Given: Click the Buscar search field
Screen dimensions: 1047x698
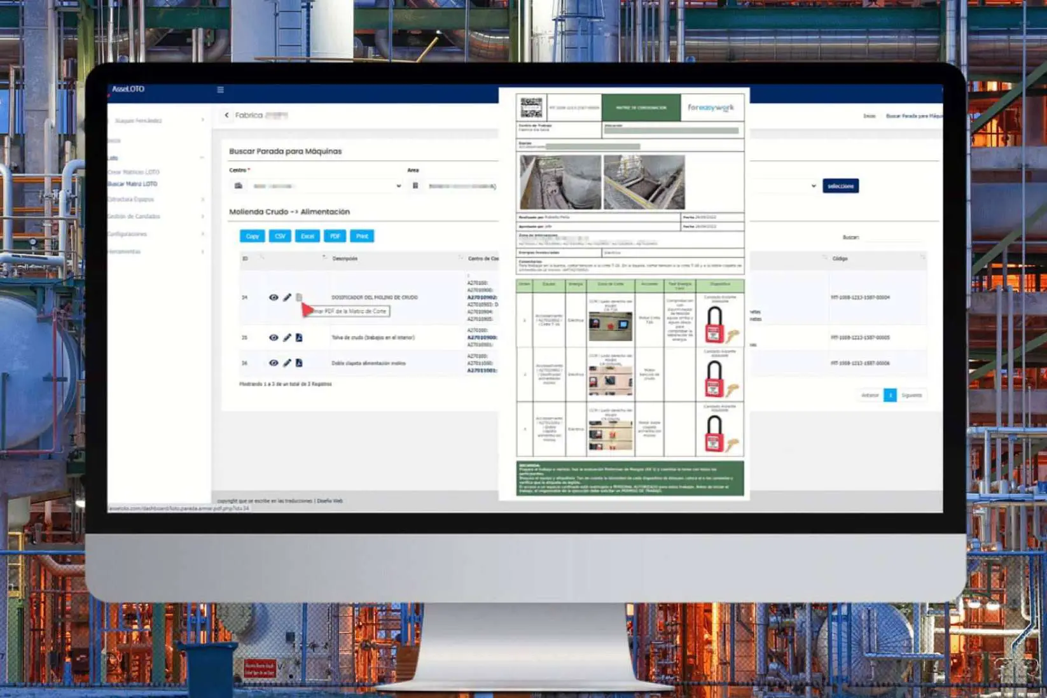Looking at the screenshot, I should tap(894, 237).
